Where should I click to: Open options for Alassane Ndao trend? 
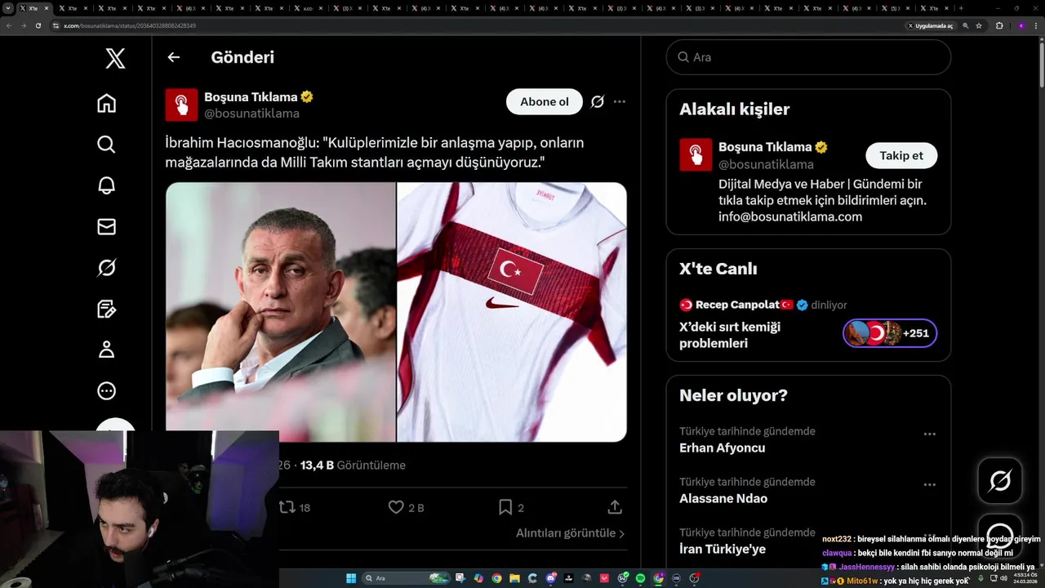pyautogui.click(x=929, y=485)
